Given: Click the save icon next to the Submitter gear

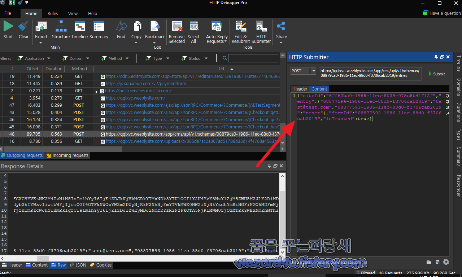Looking at the screenshot, I should (437, 262).
